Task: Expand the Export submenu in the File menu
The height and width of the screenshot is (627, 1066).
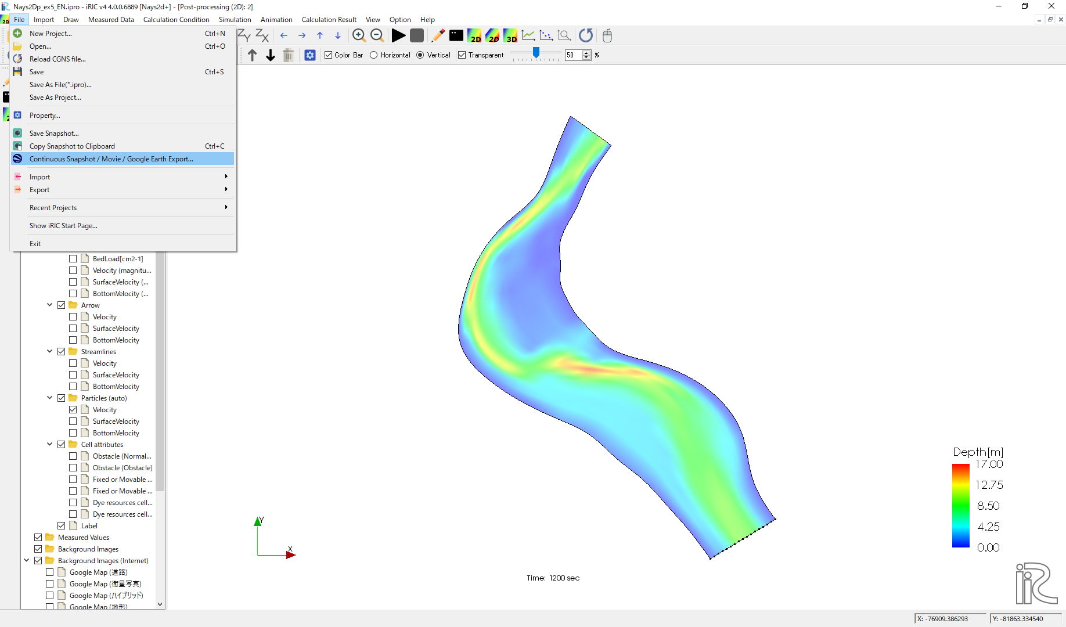Action: (x=123, y=190)
